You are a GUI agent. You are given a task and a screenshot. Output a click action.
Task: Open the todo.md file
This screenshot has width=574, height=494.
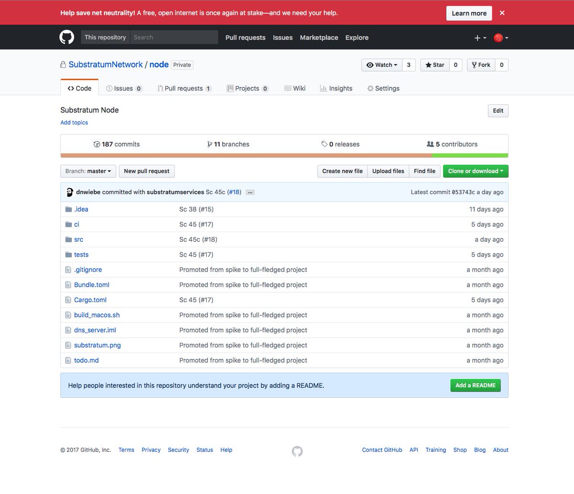tap(87, 360)
